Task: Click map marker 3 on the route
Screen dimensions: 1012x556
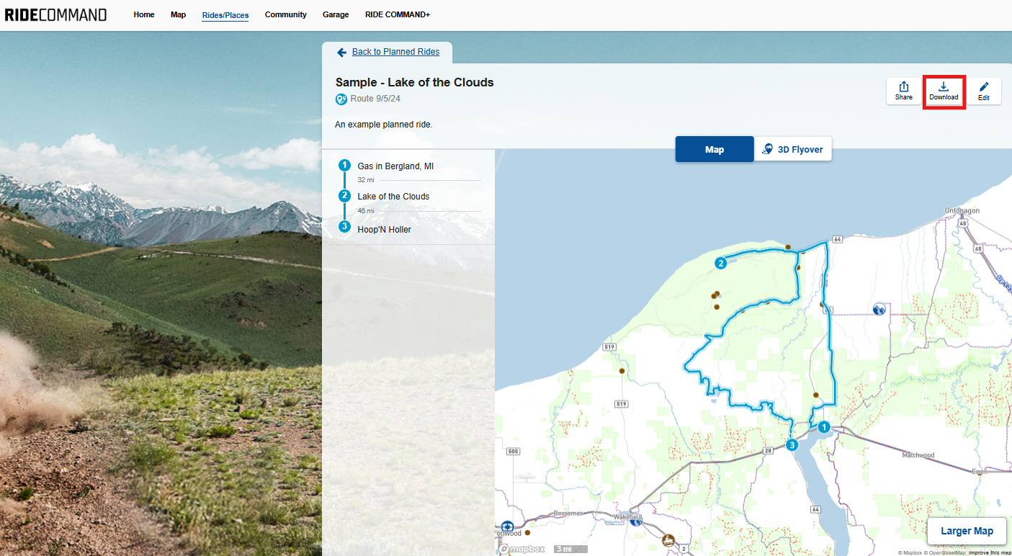Action: click(792, 445)
